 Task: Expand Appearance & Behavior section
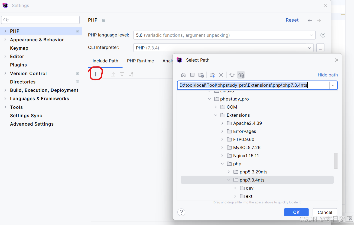click(x=5, y=39)
